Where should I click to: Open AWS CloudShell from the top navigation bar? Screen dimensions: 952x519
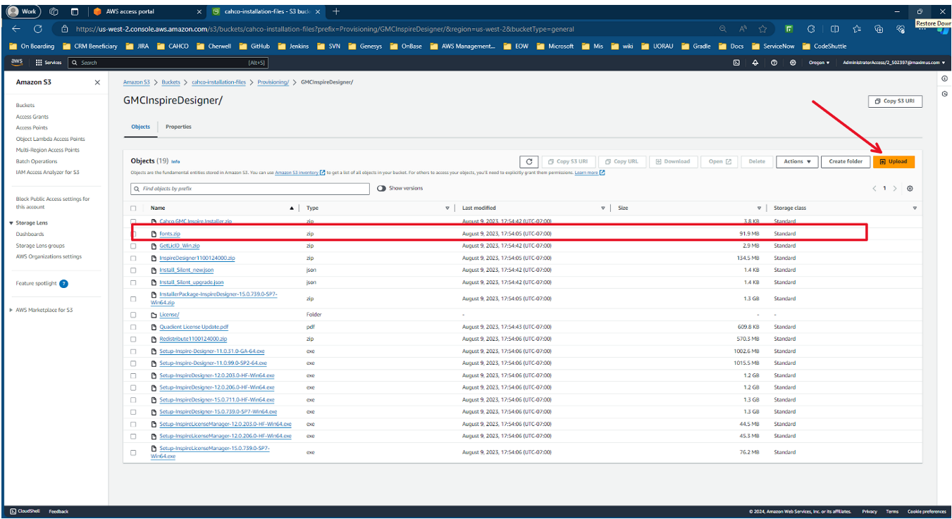click(x=736, y=63)
